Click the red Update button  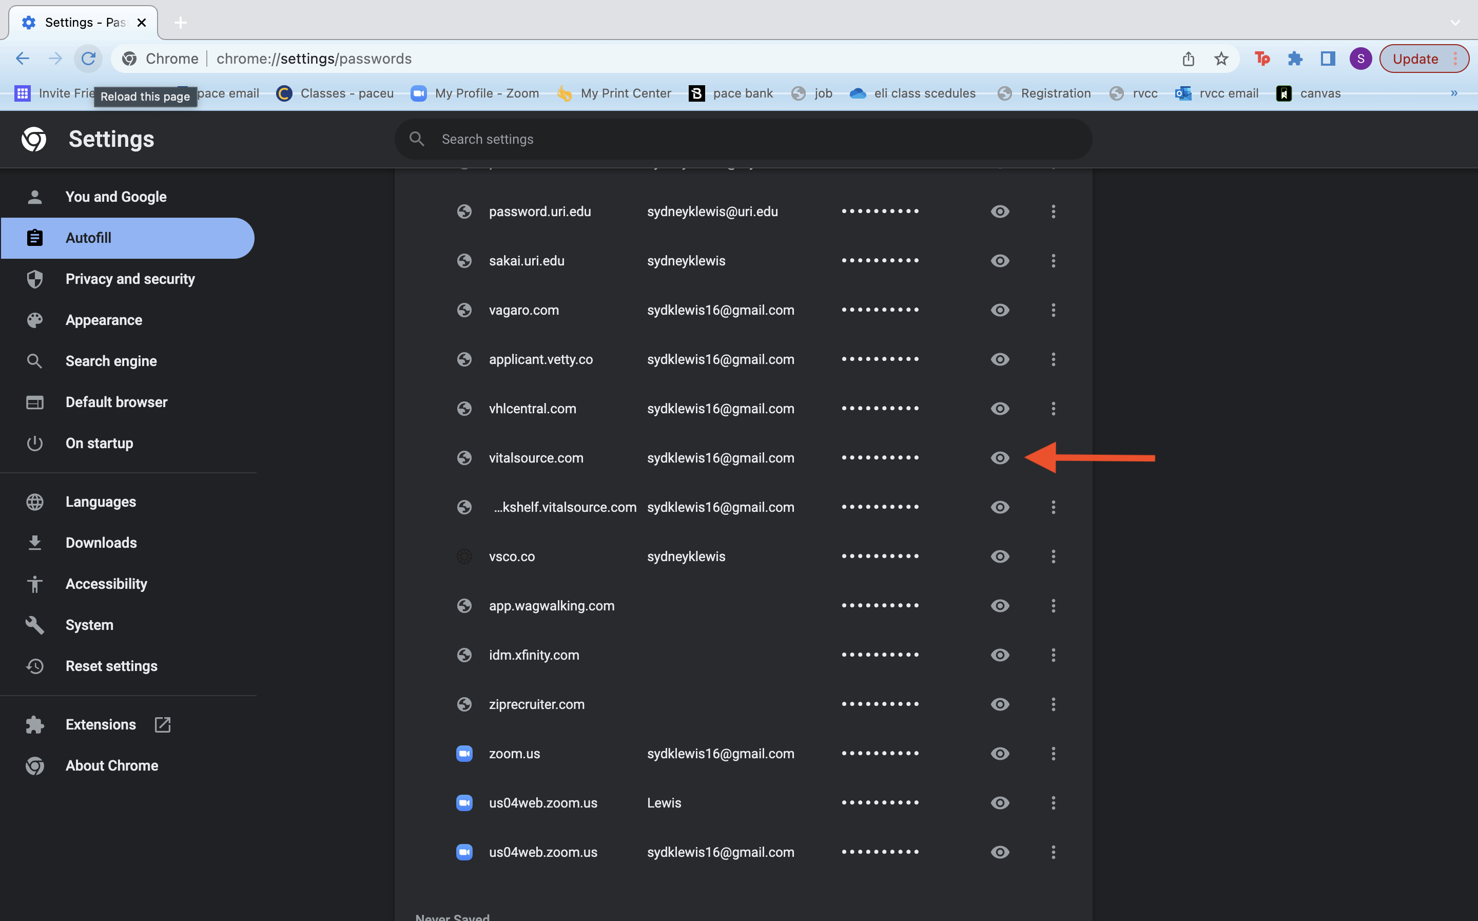coord(1415,59)
